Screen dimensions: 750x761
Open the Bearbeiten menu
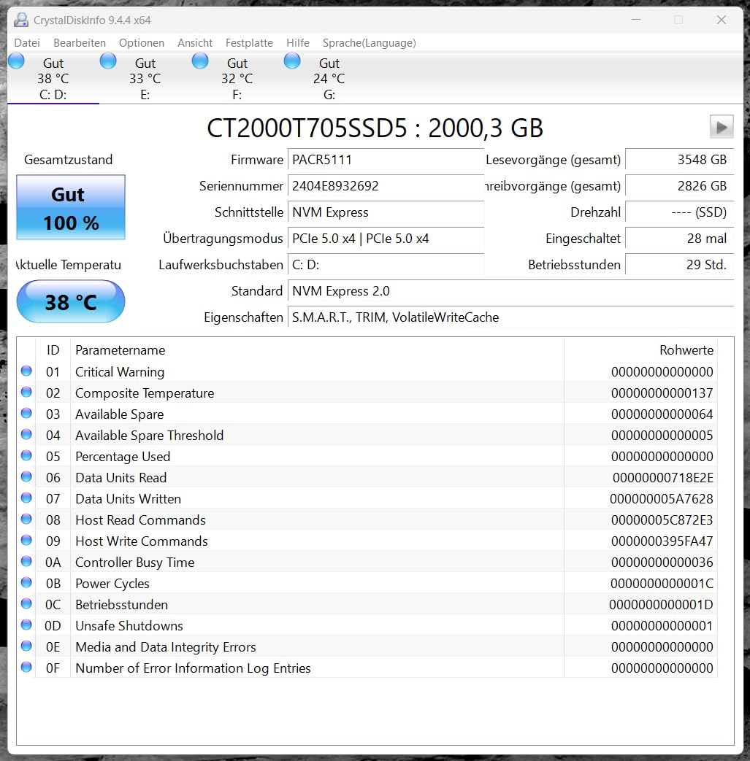pyautogui.click(x=79, y=43)
